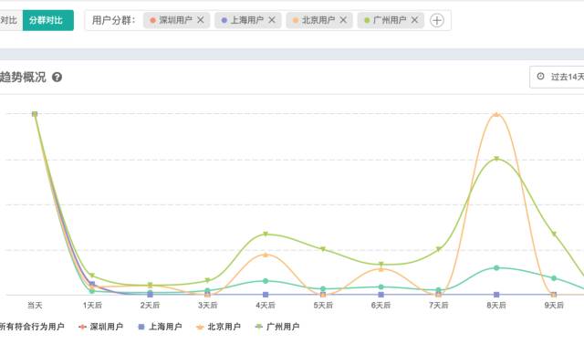Image resolution: width=584 pixels, height=344 pixels.
Task: Click the clock icon in date picker
Action: [x=540, y=77]
